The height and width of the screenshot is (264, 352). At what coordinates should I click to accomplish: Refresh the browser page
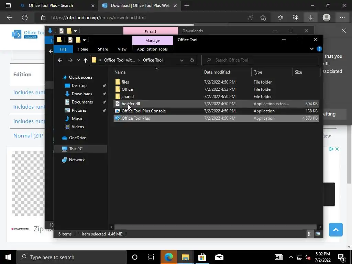[x=25, y=18]
